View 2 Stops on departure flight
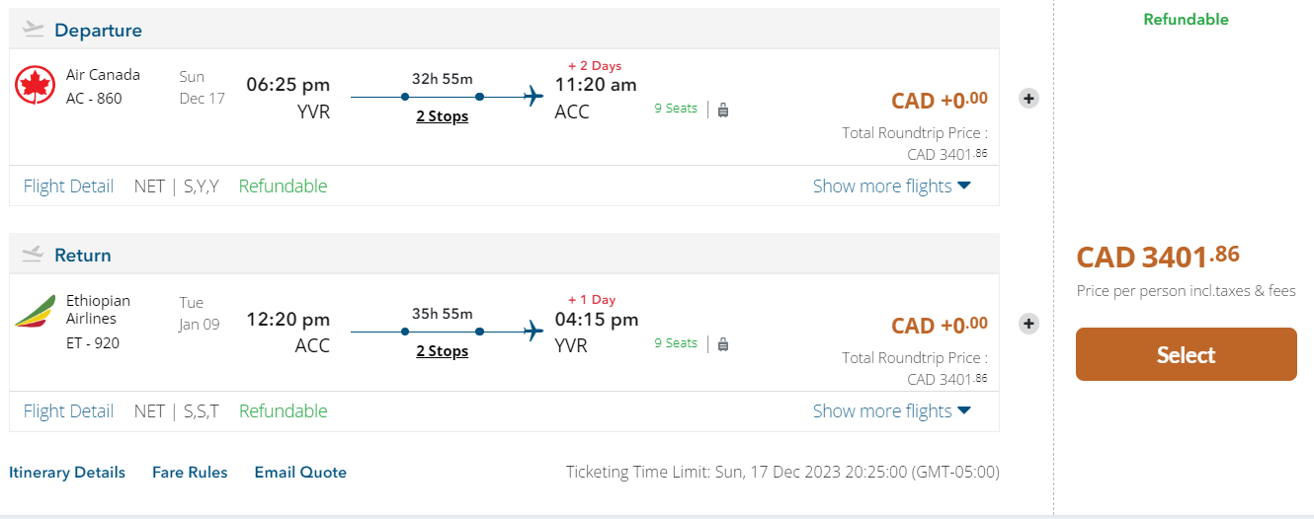The height and width of the screenshot is (519, 1314). (442, 116)
